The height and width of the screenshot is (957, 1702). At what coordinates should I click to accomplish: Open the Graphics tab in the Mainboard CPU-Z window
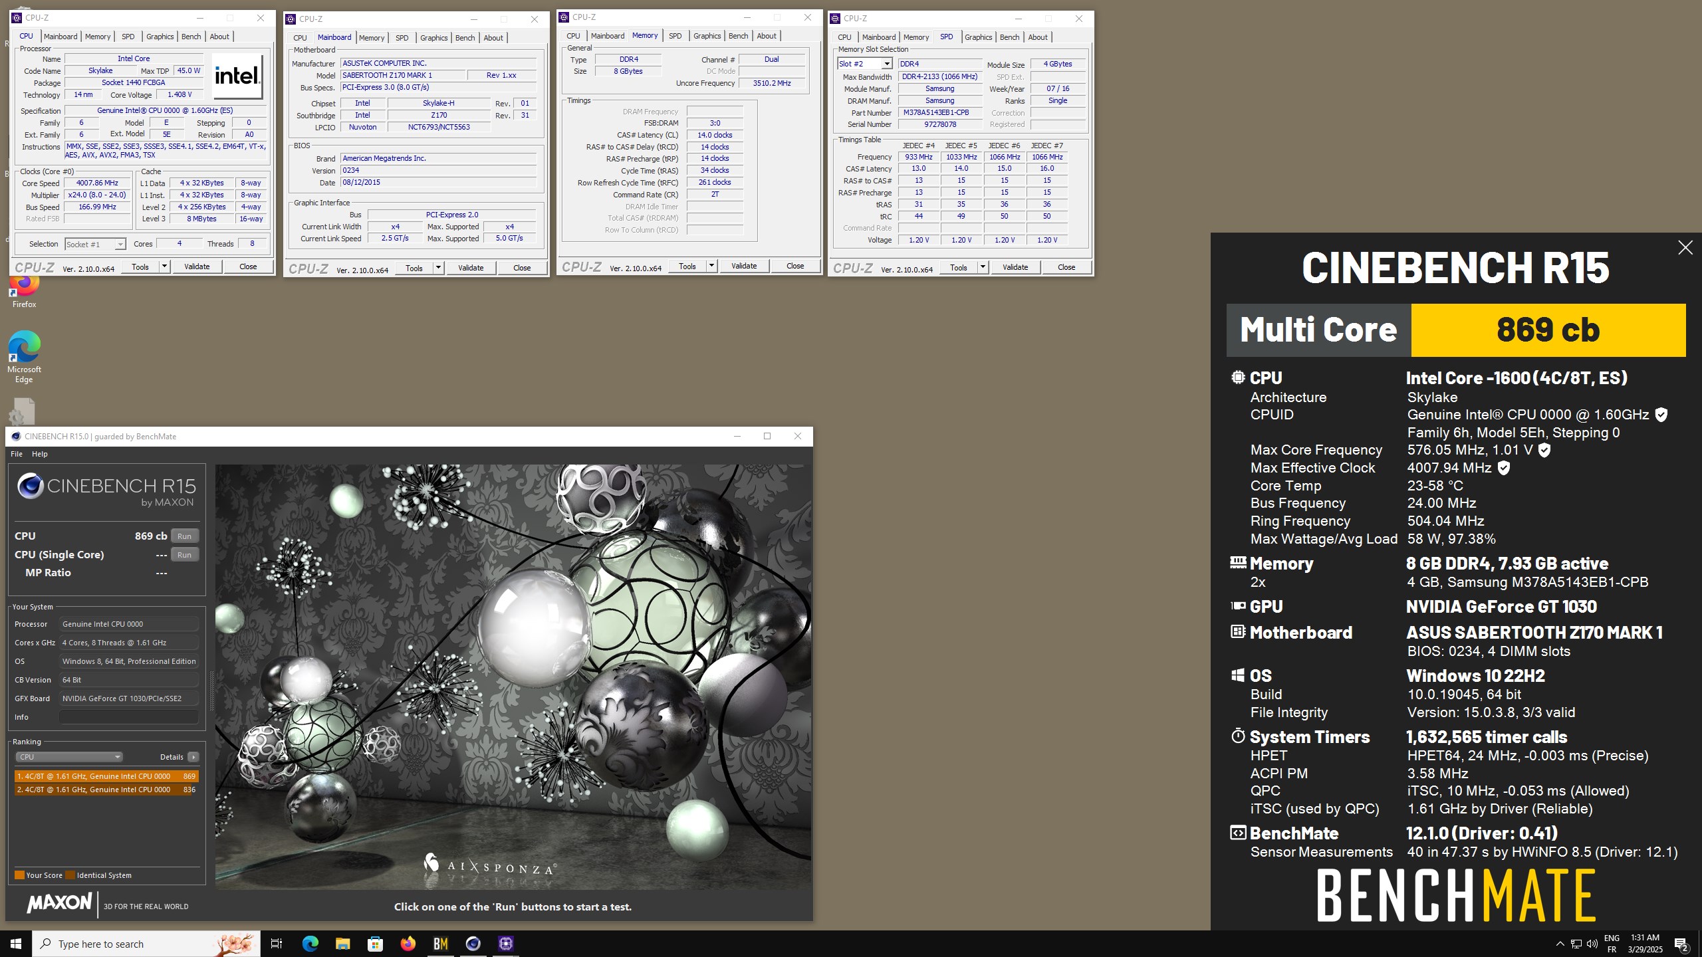point(433,38)
